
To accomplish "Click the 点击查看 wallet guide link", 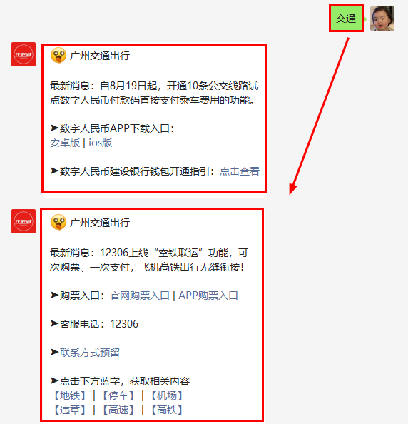I will (x=240, y=171).
